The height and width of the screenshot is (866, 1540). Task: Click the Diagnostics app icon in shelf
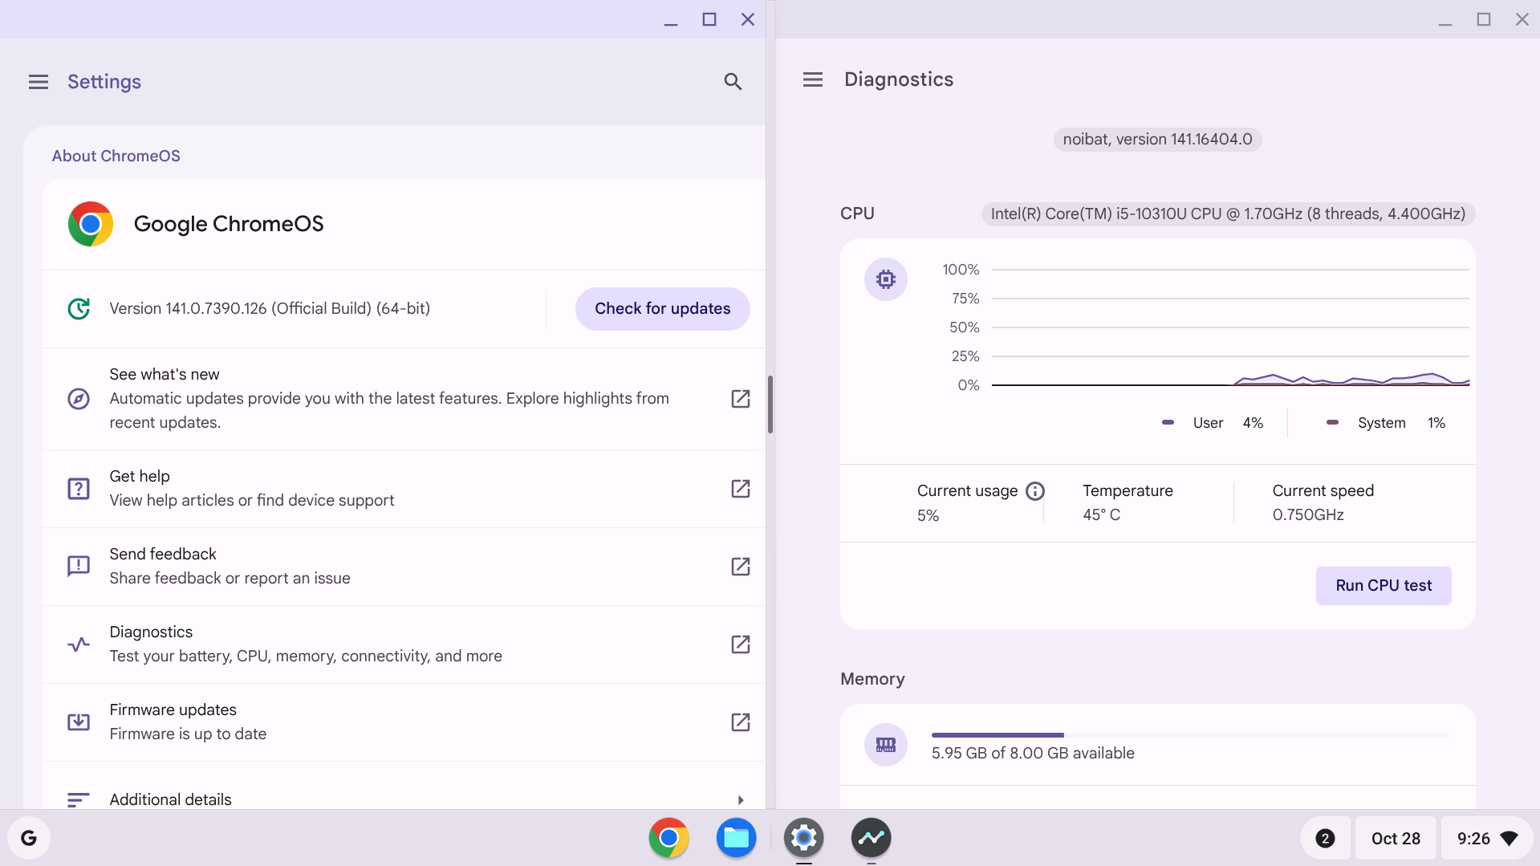pos(871,838)
